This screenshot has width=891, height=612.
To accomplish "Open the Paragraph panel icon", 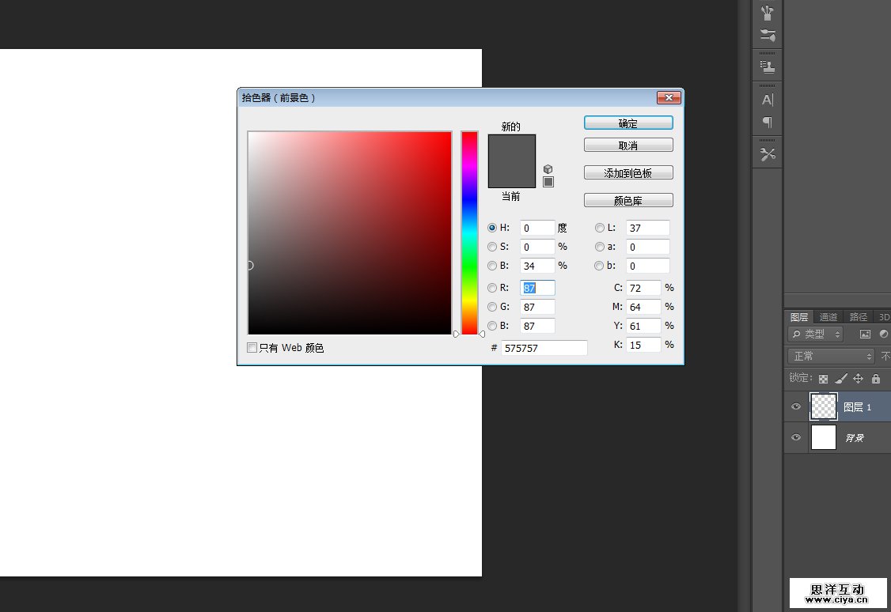I will click(x=767, y=122).
